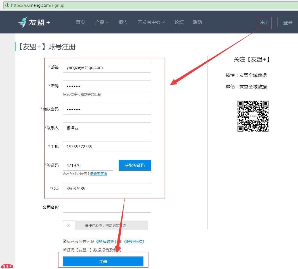Click the 微信：友盟全域数据 text
This screenshot has height=269, width=298.
coord(246,87)
